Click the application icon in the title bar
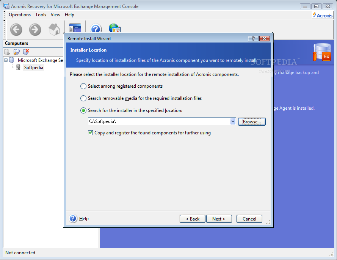This screenshot has height=260, width=337. [x=6, y=6]
